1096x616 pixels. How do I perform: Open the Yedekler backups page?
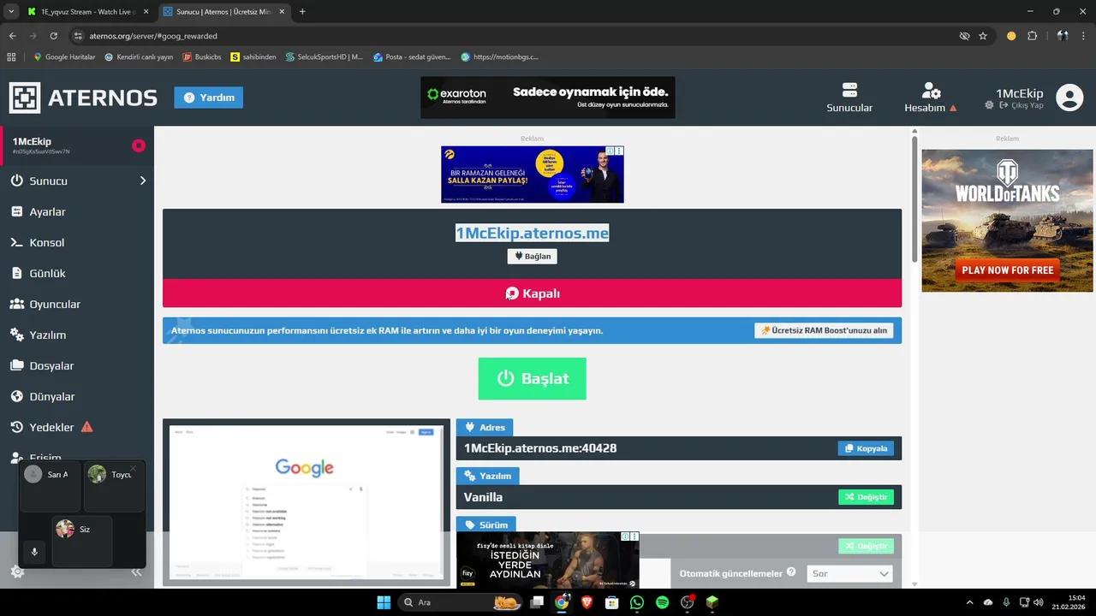[77, 427]
